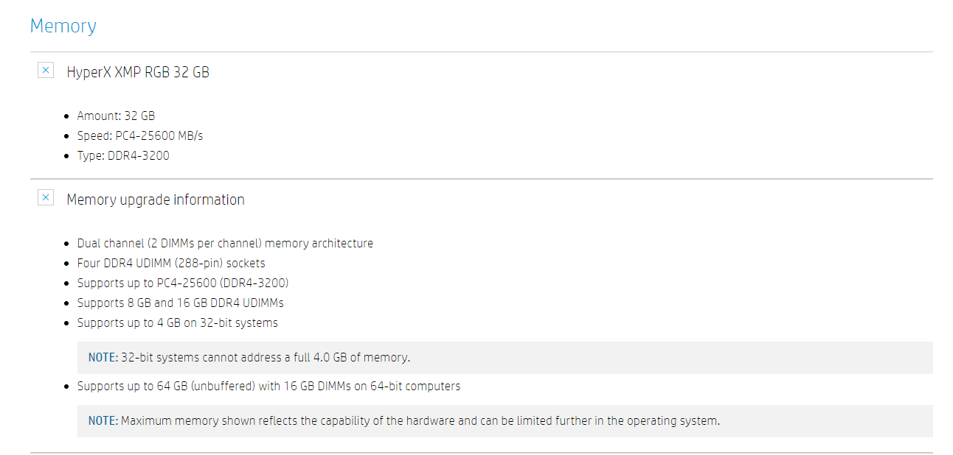Click the Speed: PC4-25600 MB/s line
953x455 pixels.
click(x=140, y=135)
